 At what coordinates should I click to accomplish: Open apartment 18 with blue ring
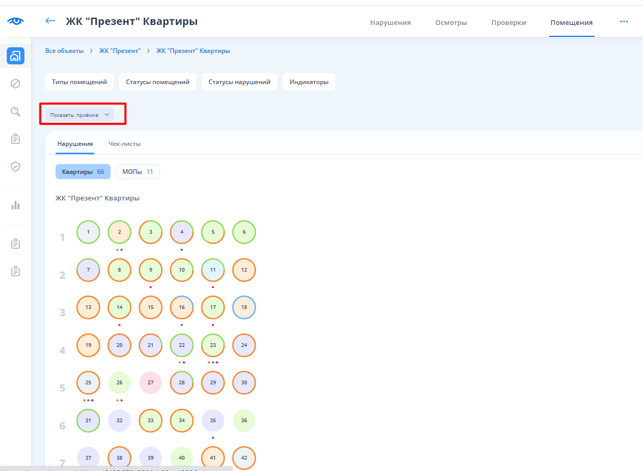pos(244,307)
